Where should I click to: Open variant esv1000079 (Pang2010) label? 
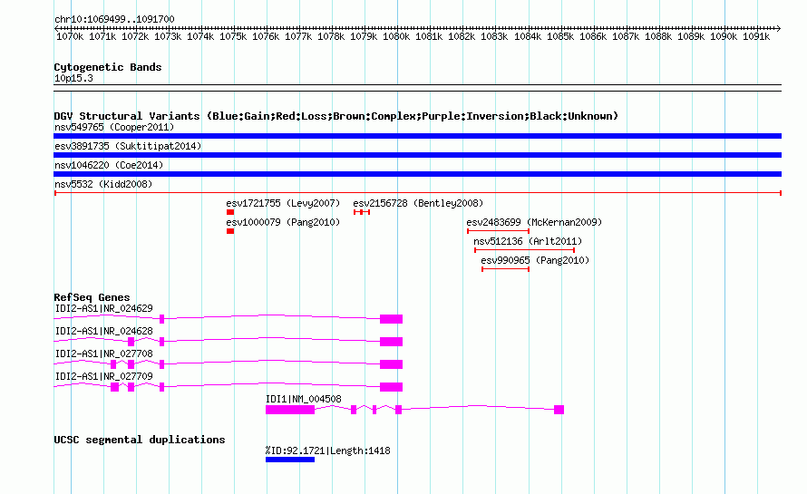tap(283, 222)
